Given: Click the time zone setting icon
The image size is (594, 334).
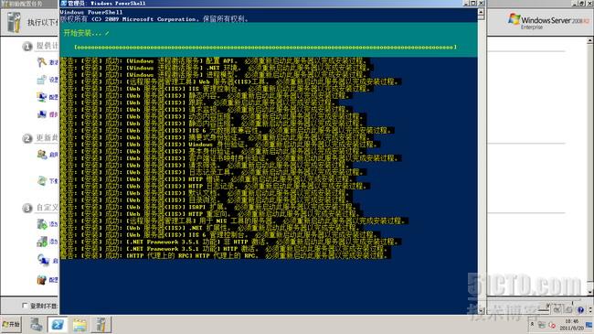Looking at the screenshot, I should point(42,80).
